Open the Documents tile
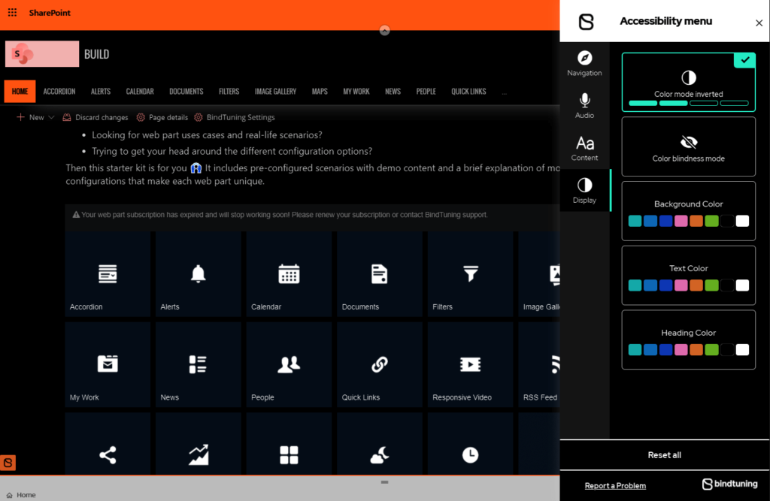Screen dimensions: 770x501 coord(380,274)
